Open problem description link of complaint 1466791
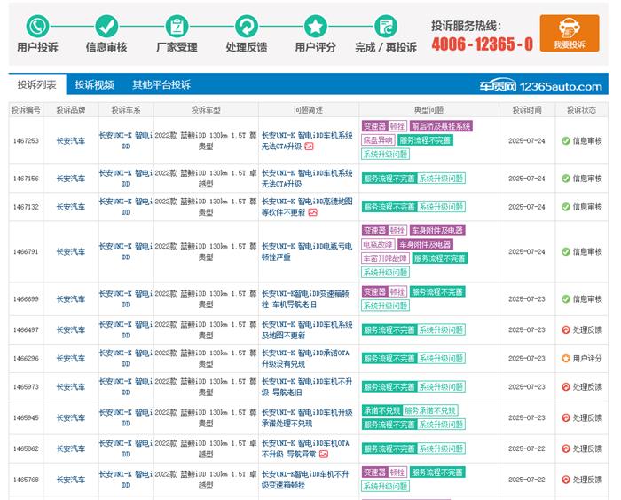Viewport: 621px width, 500px height. [x=307, y=252]
